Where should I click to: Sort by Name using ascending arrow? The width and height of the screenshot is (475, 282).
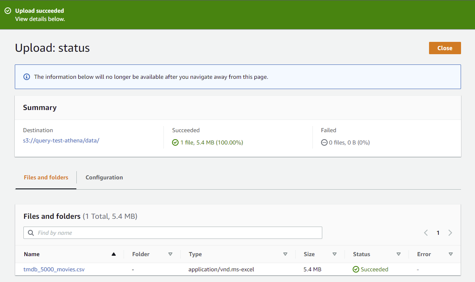point(114,254)
